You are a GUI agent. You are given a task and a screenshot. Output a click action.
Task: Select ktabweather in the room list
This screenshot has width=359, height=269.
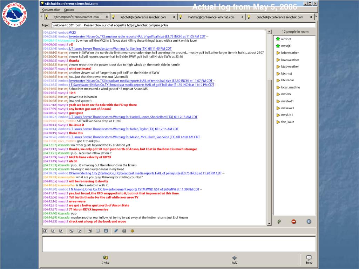[290, 66]
